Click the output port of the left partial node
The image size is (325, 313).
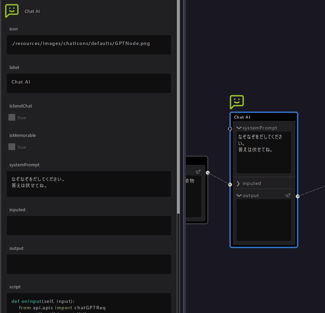(208, 173)
